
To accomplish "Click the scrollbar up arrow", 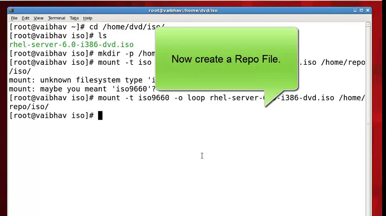I will coord(369,25).
